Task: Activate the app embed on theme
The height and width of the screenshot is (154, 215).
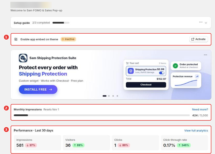Action: click(x=198, y=39)
